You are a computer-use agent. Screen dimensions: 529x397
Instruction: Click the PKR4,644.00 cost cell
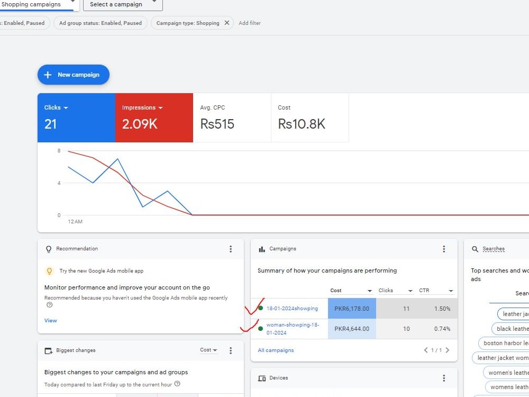[x=352, y=329]
